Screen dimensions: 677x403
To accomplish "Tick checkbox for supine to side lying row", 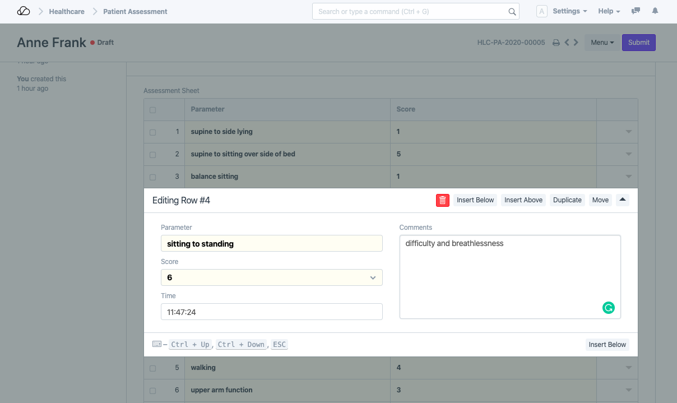I will pos(153,132).
